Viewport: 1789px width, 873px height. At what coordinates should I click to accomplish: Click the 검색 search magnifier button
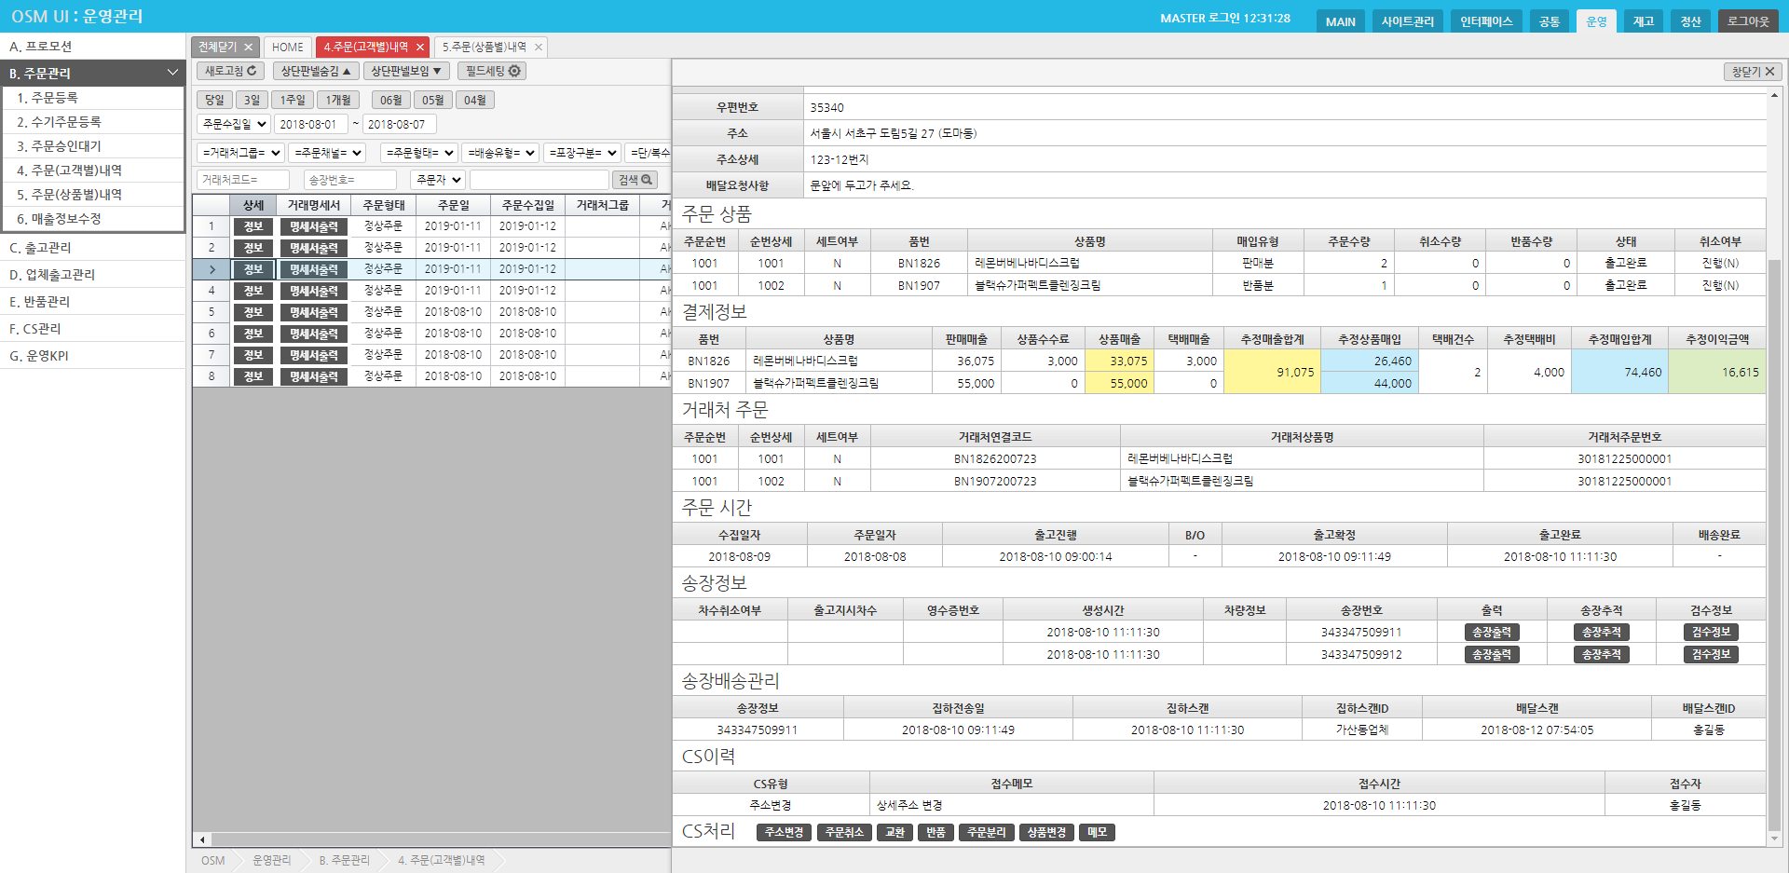pos(636,180)
